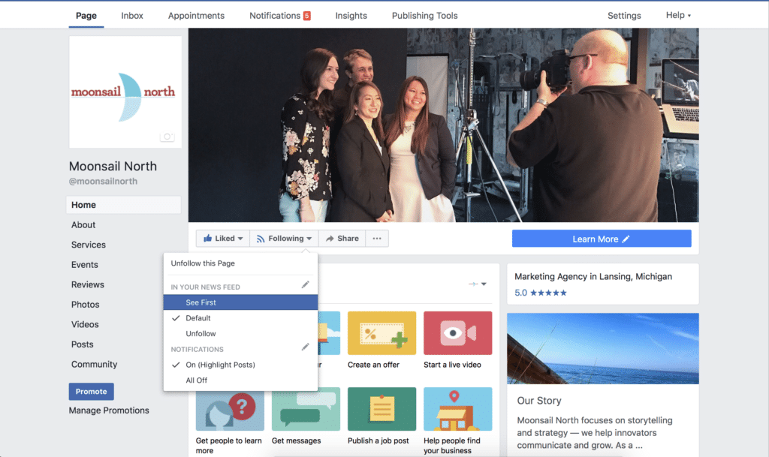769x457 pixels.
Task: Open the Appointments tab
Action: (x=196, y=16)
